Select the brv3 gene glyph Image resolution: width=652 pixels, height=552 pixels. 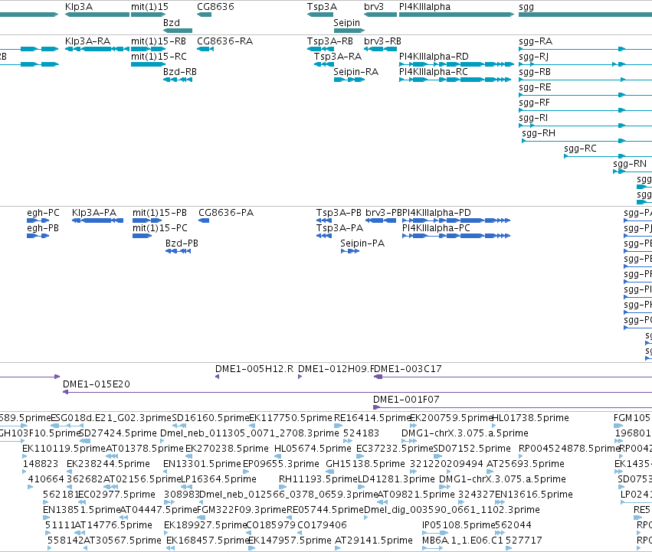point(381,15)
